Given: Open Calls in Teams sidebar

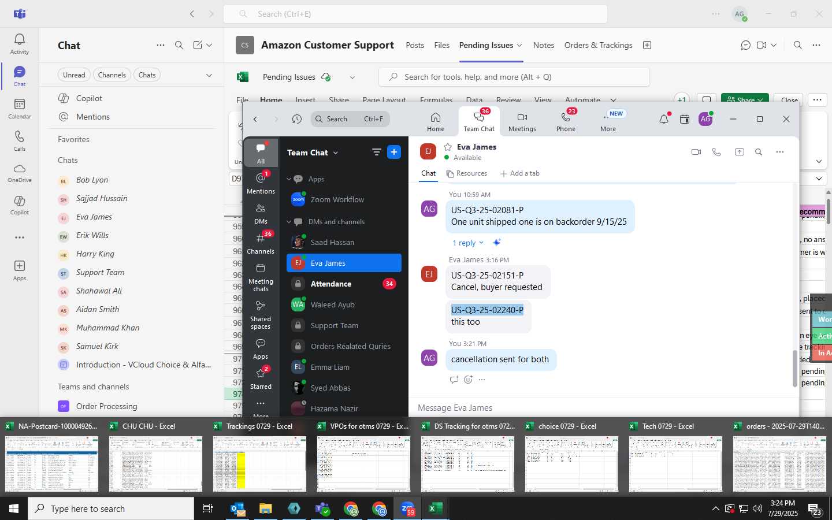Looking at the screenshot, I should click(x=19, y=141).
